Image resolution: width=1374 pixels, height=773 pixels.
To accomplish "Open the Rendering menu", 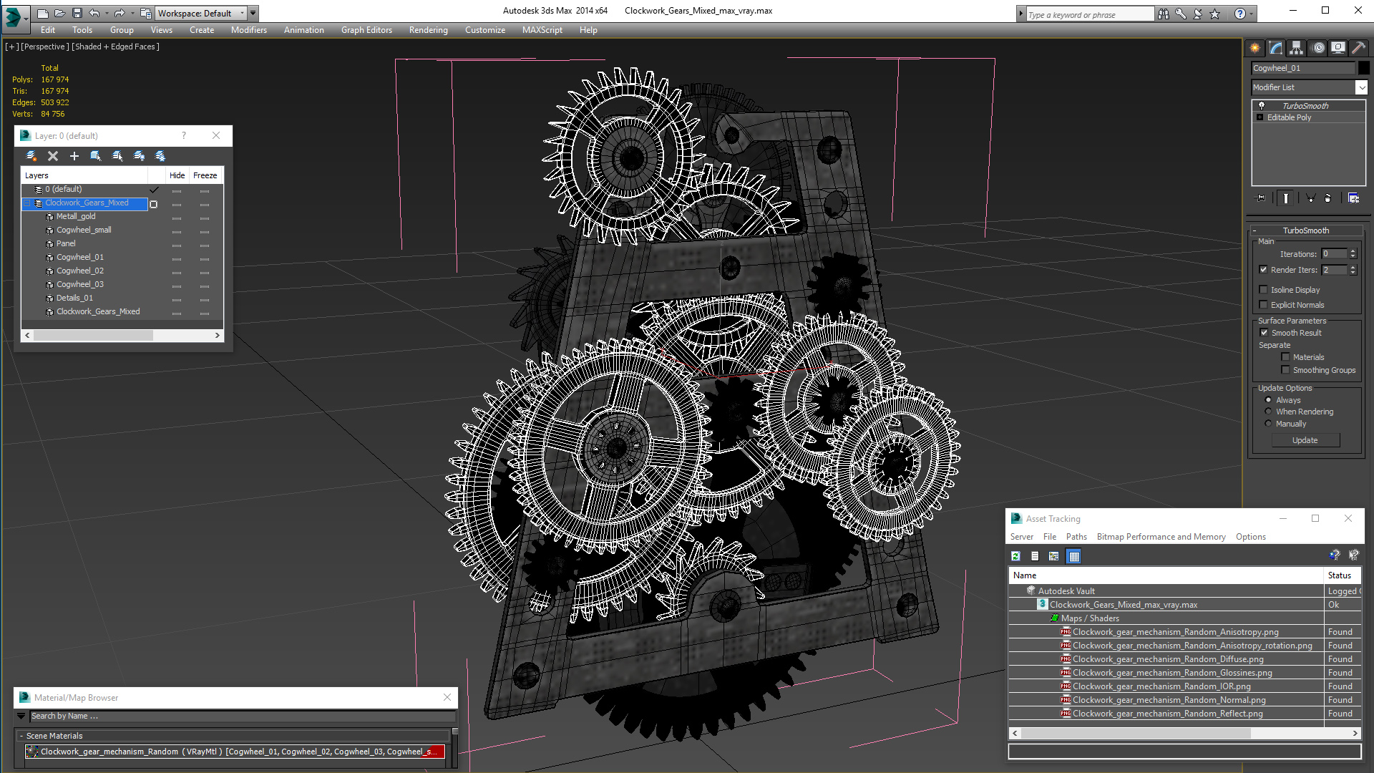I will (428, 30).
